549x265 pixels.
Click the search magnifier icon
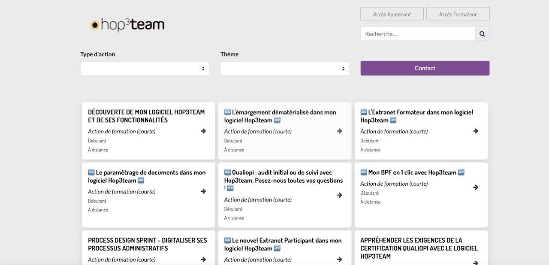coord(482,34)
